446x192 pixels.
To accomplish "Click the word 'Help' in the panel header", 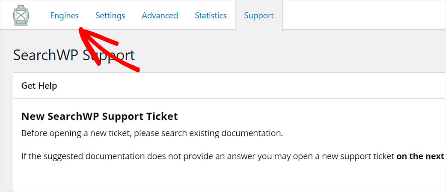I will point(48,86).
